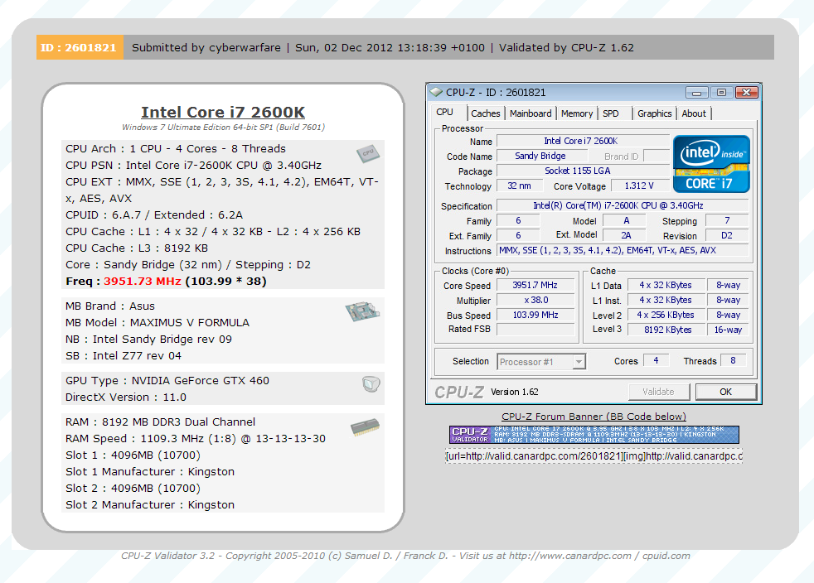Click the motherboard icon beside MB Brand
Viewport: 814px width, 583px height.
pos(362,311)
